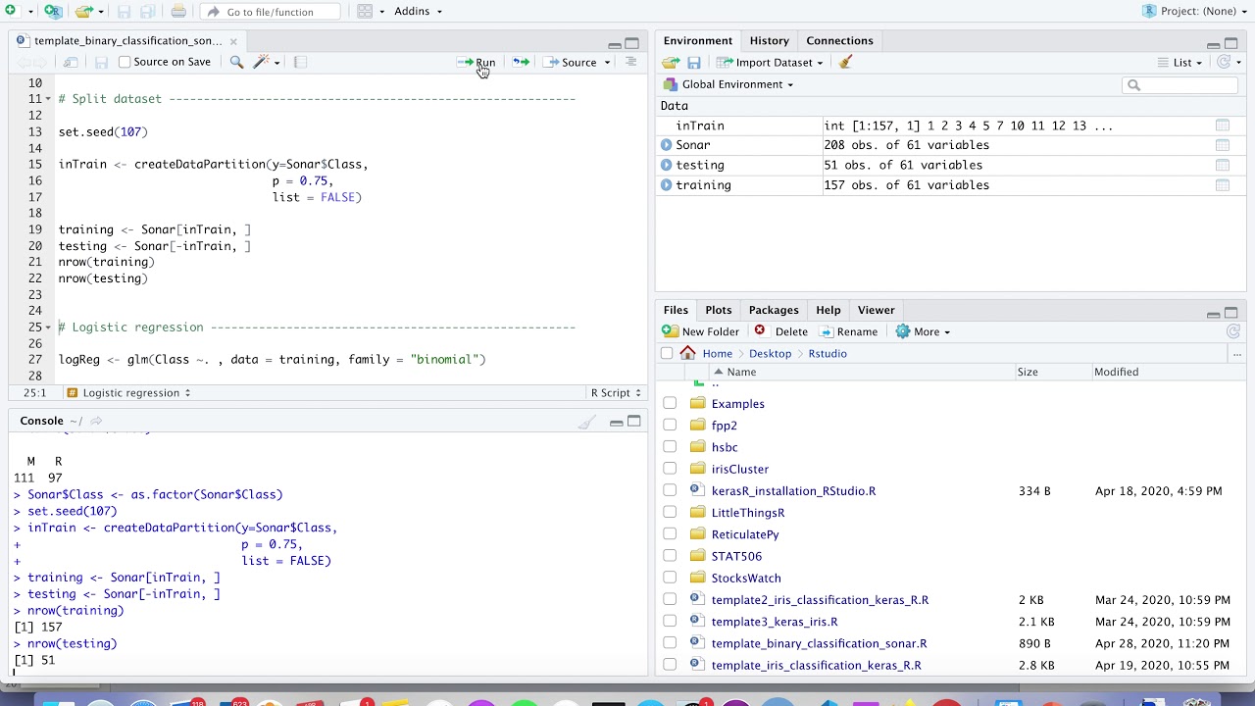Sort files by Modified column header
The height and width of the screenshot is (706, 1255).
[x=1117, y=372]
